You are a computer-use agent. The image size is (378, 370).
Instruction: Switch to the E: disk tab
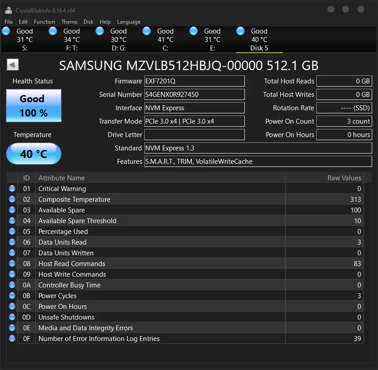pos(212,40)
